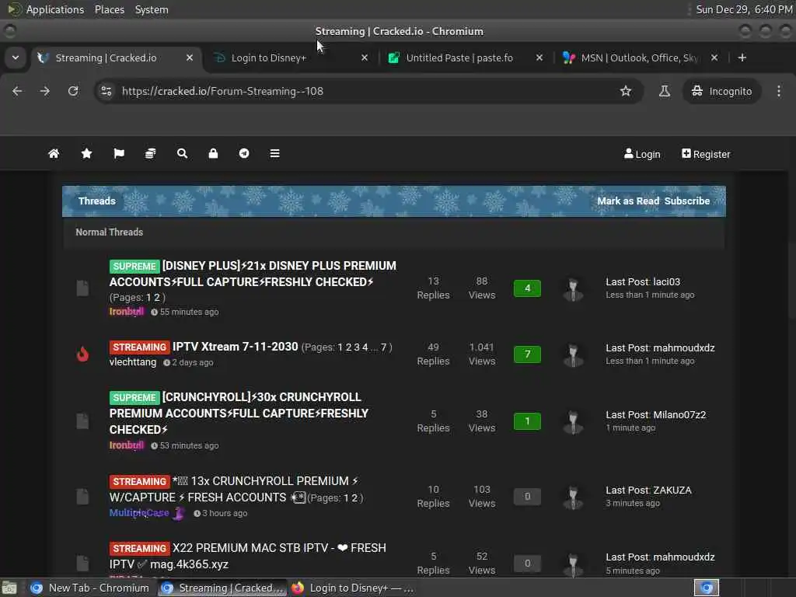Open the Places menu
The height and width of the screenshot is (597, 796).
pyautogui.click(x=109, y=9)
